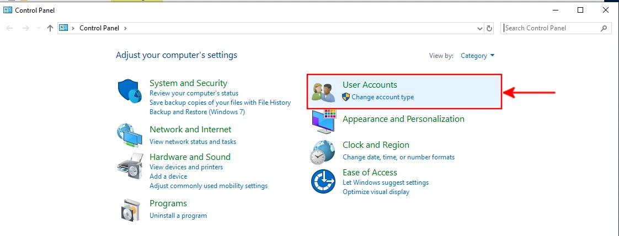Click the shield icon beside Change account type
Screen dimensions: 619x236
click(x=346, y=96)
